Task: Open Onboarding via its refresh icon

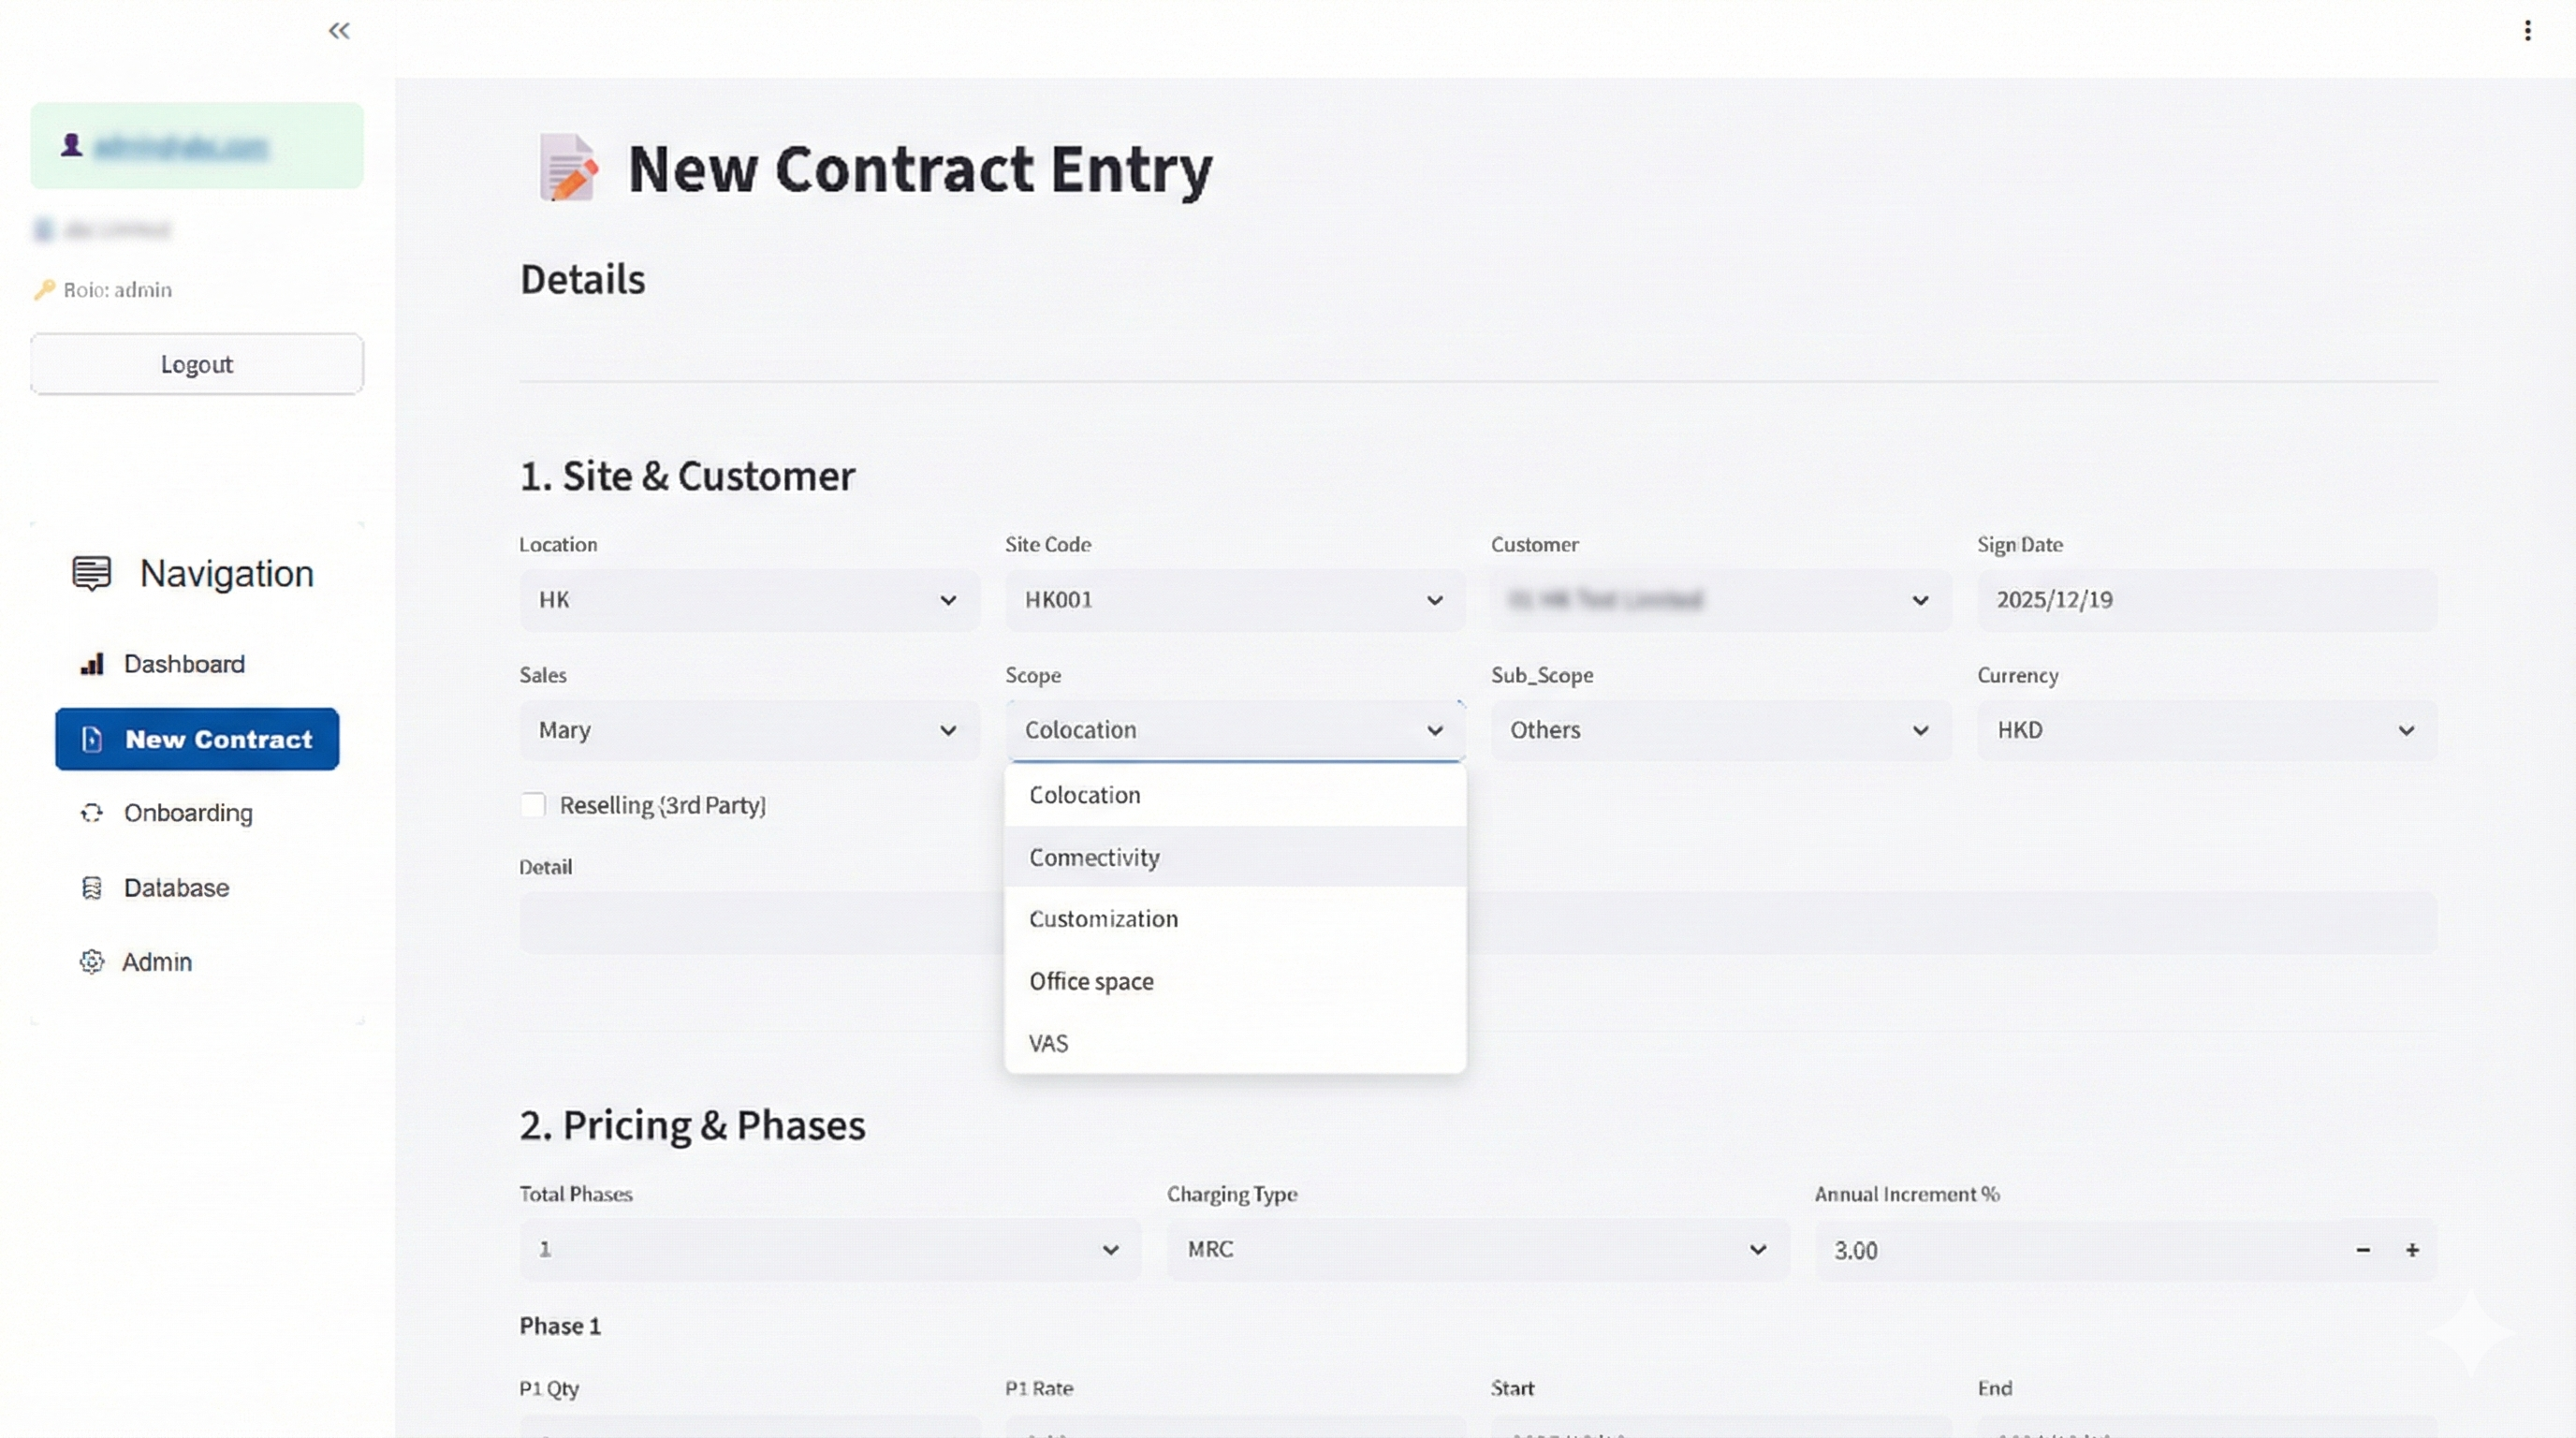Action: (91, 813)
